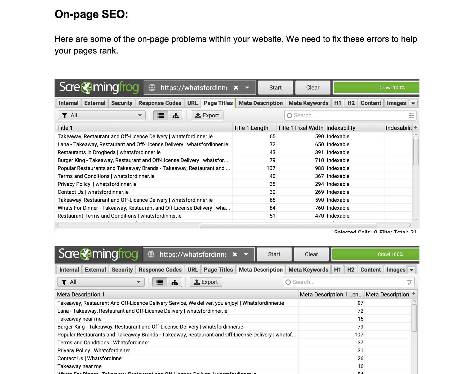Image resolution: width=474 pixels, height=374 pixels.
Task: Sort by Title 1 Length column header
Action: click(254, 128)
